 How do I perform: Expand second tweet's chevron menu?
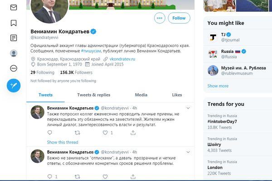(188, 152)
